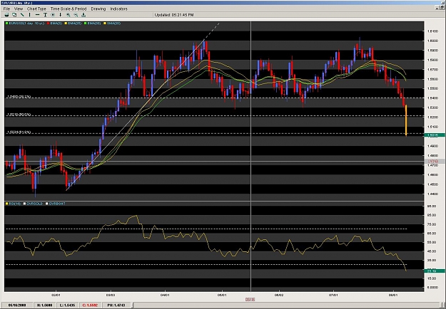
Task: Select the vertical line drawing tool
Action: click(x=29, y=15)
